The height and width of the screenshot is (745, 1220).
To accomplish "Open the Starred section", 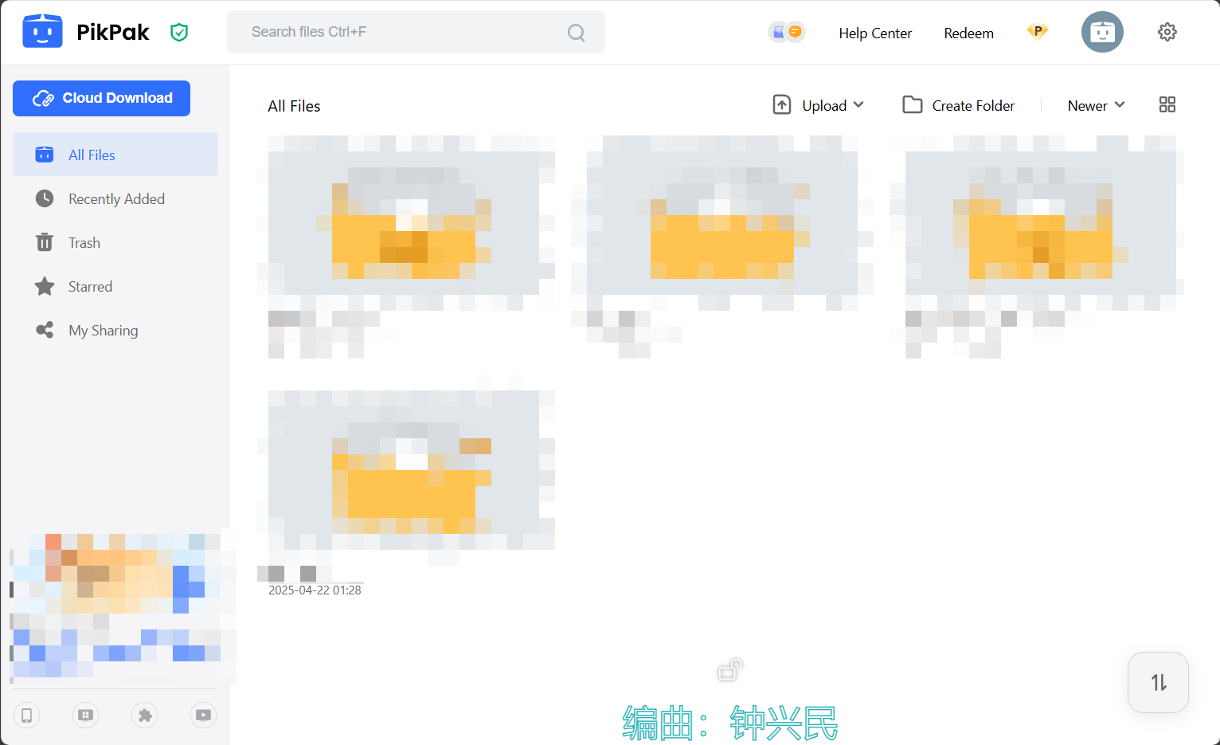I will pos(90,287).
